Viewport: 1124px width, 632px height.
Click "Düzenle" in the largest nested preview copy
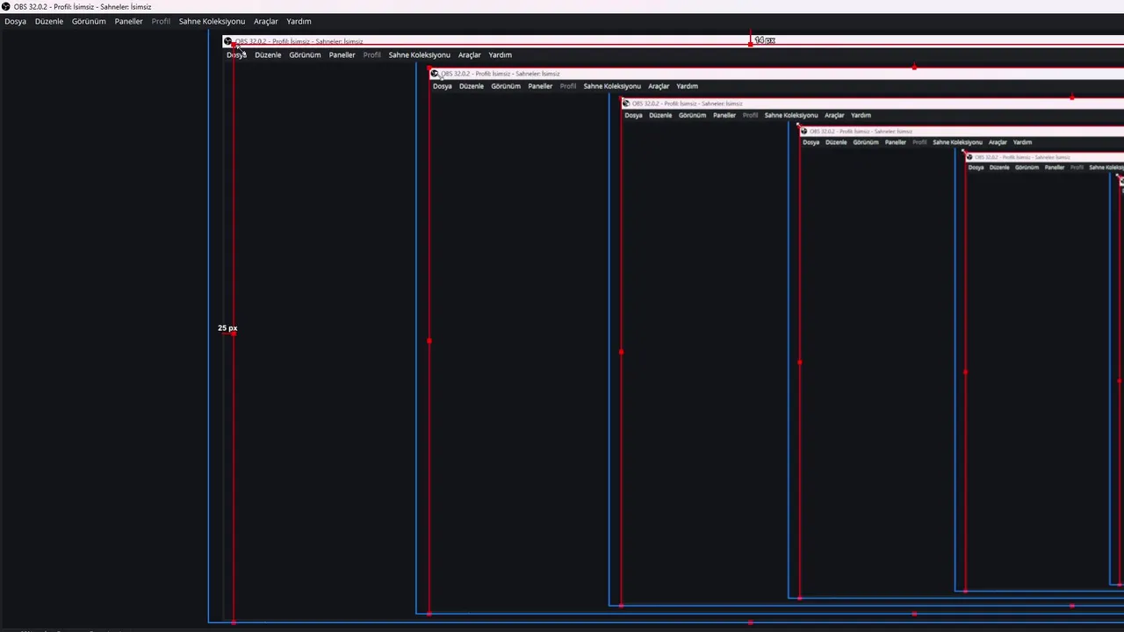(x=268, y=54)
